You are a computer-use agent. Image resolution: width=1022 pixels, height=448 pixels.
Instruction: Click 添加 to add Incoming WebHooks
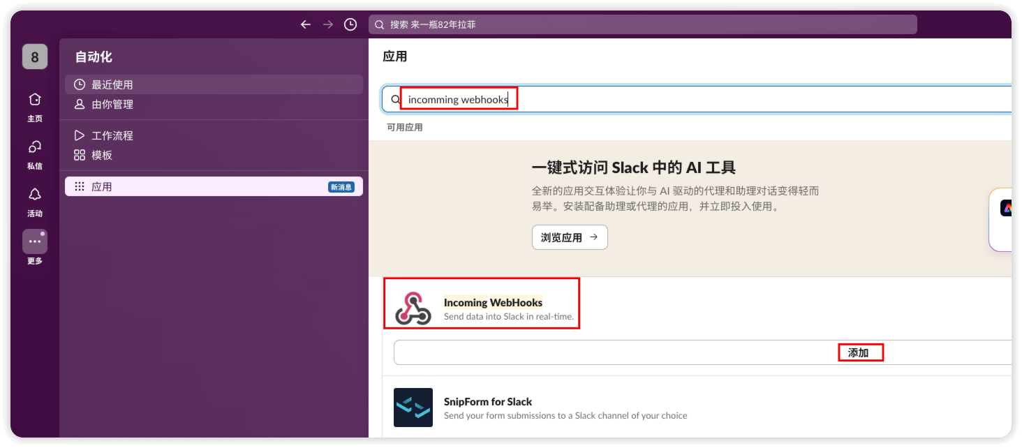pos(858,353)
